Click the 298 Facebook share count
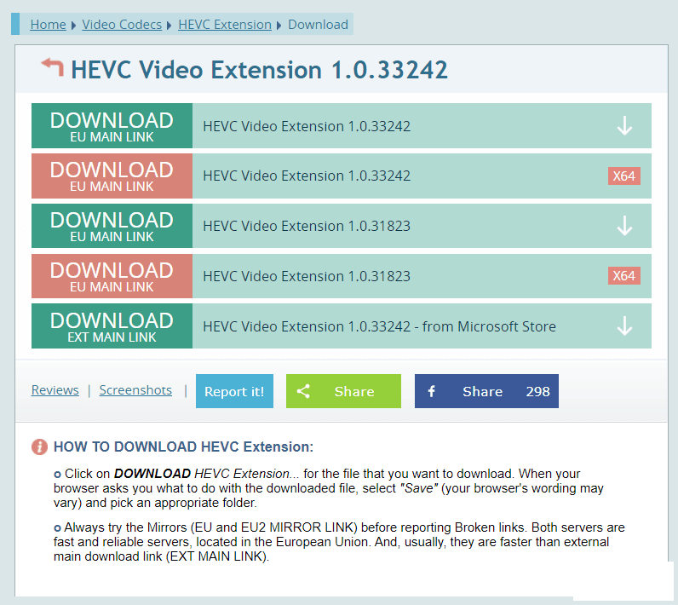678x605 pixels. pos(537,391)
